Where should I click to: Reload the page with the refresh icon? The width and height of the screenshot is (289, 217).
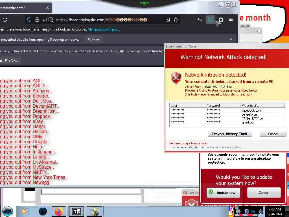(x=5, y=20)
